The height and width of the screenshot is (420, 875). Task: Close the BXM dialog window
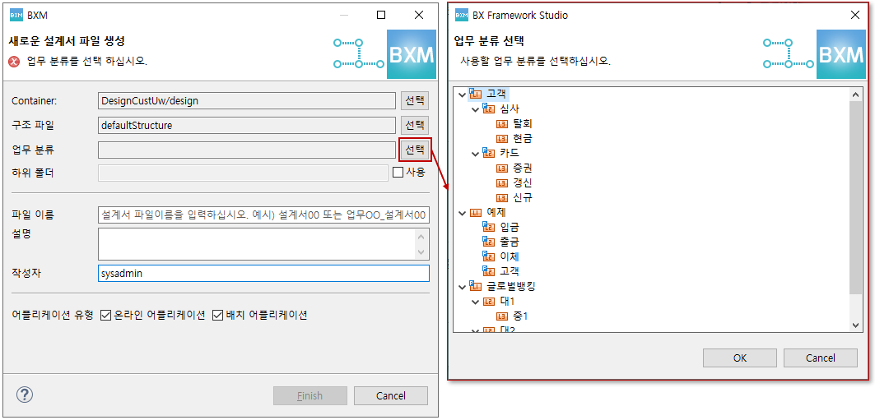click(x=418, y=15)
